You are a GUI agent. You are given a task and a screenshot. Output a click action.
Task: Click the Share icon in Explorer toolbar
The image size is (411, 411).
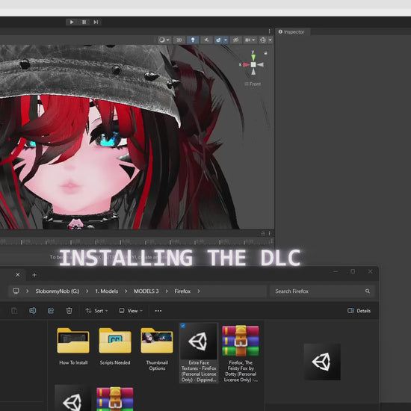pos(51,311)
